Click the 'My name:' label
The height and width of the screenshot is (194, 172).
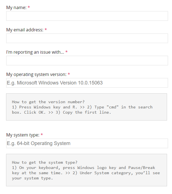(x=16, y=8)
